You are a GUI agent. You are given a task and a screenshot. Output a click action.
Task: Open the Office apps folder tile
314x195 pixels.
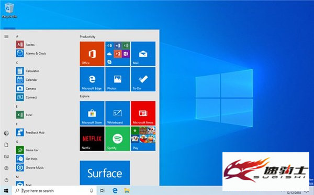[x=118, y=54]
